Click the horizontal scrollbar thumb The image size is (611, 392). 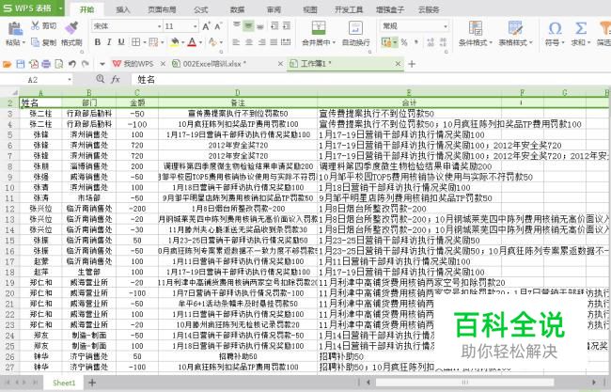[464, 383]
